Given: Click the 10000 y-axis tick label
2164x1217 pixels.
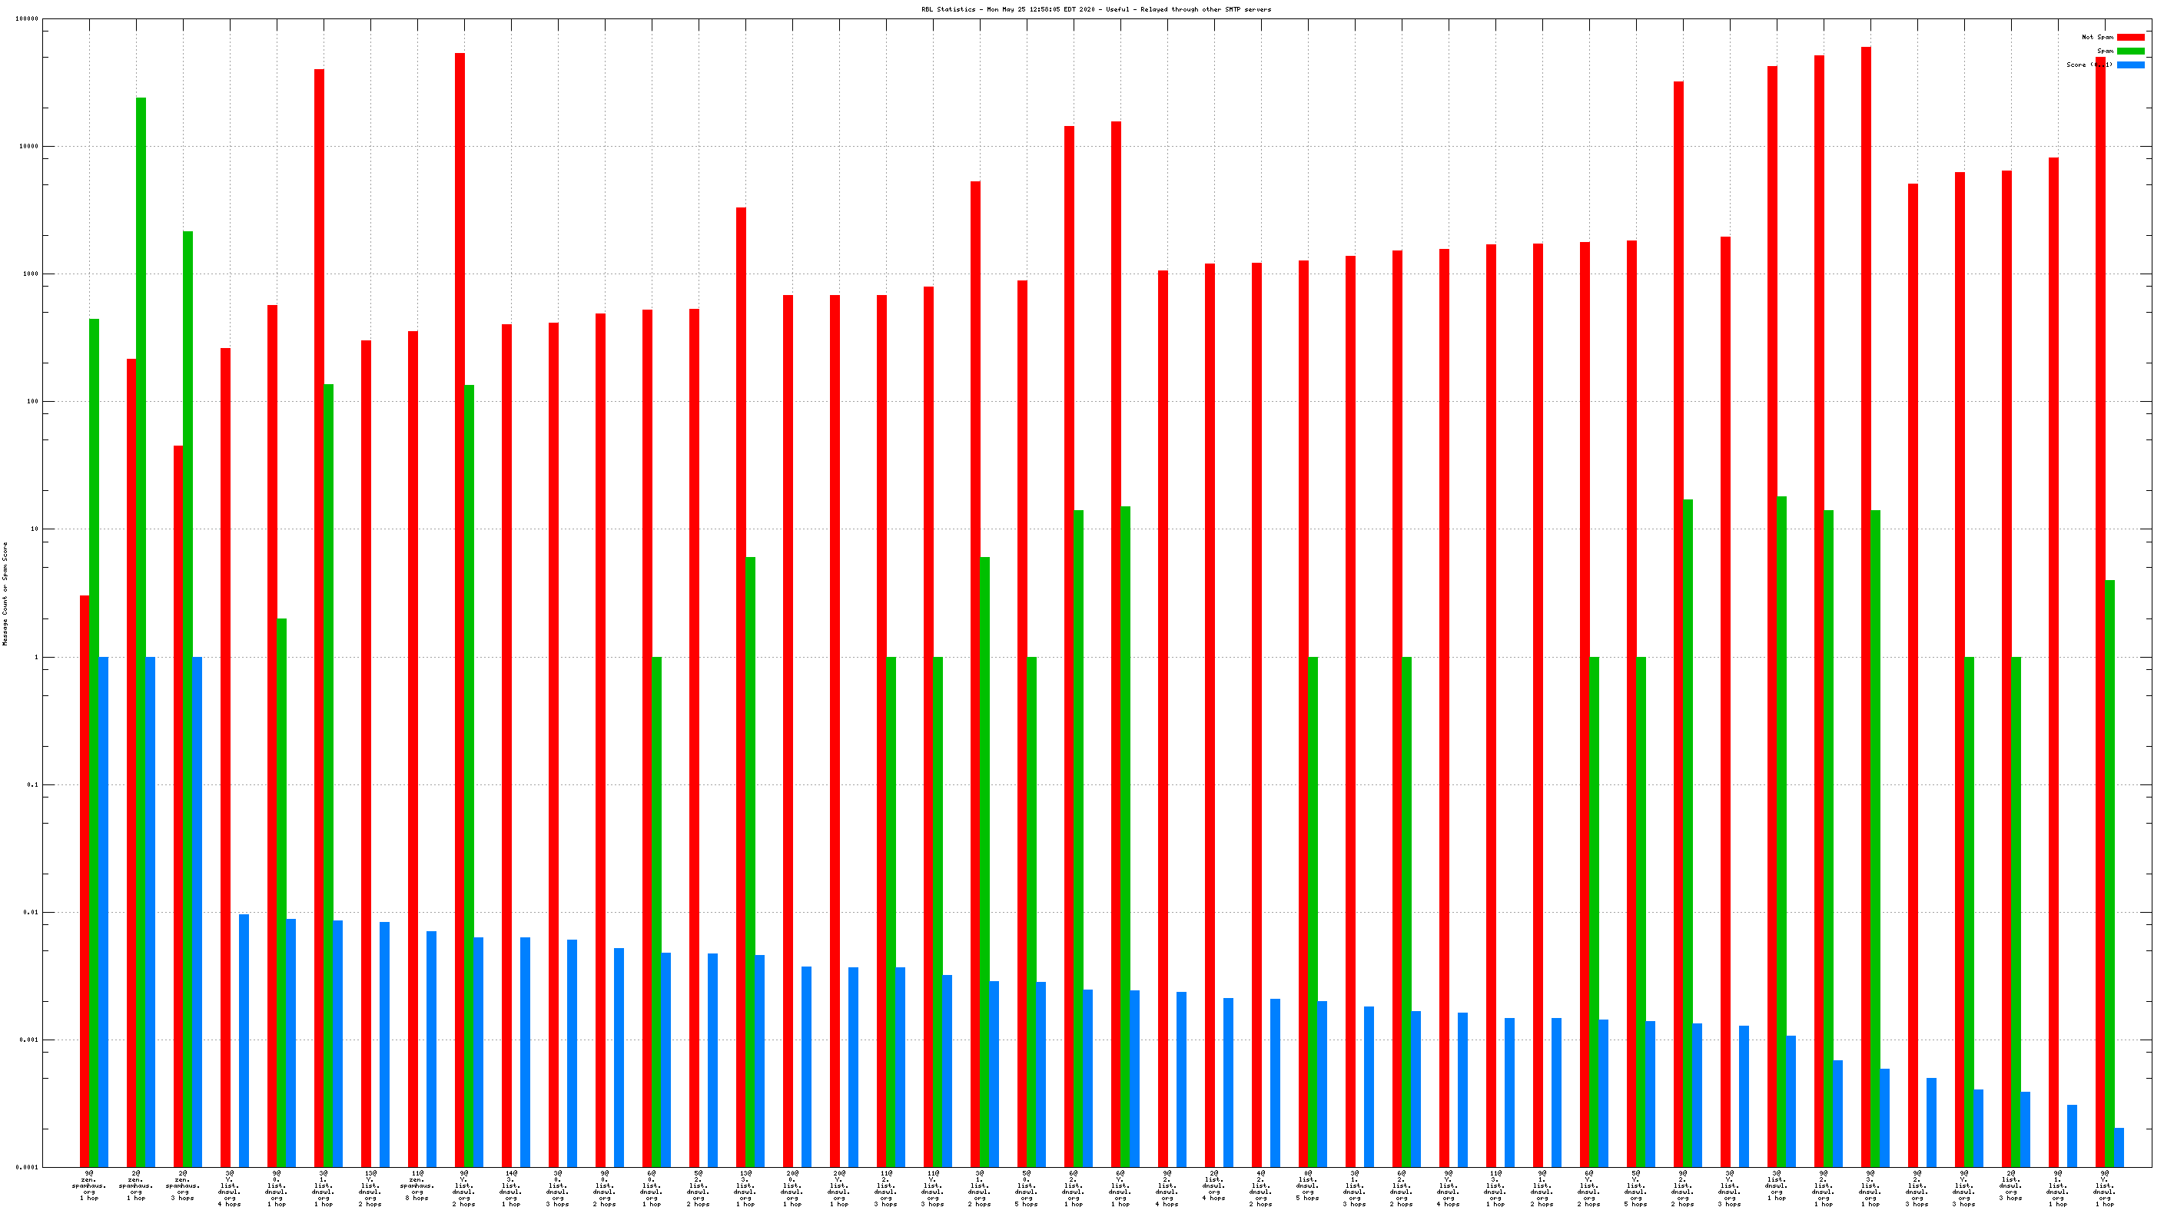Looking at the screenshot, I should pyautogui.click(x=28, y=146).
